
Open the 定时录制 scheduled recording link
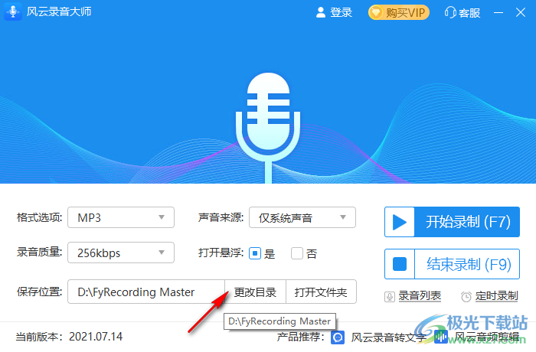pos(497,295)
